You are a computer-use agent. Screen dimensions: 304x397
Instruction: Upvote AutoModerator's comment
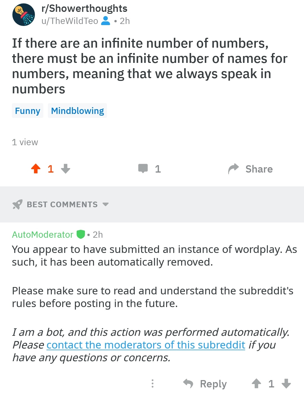256,384
